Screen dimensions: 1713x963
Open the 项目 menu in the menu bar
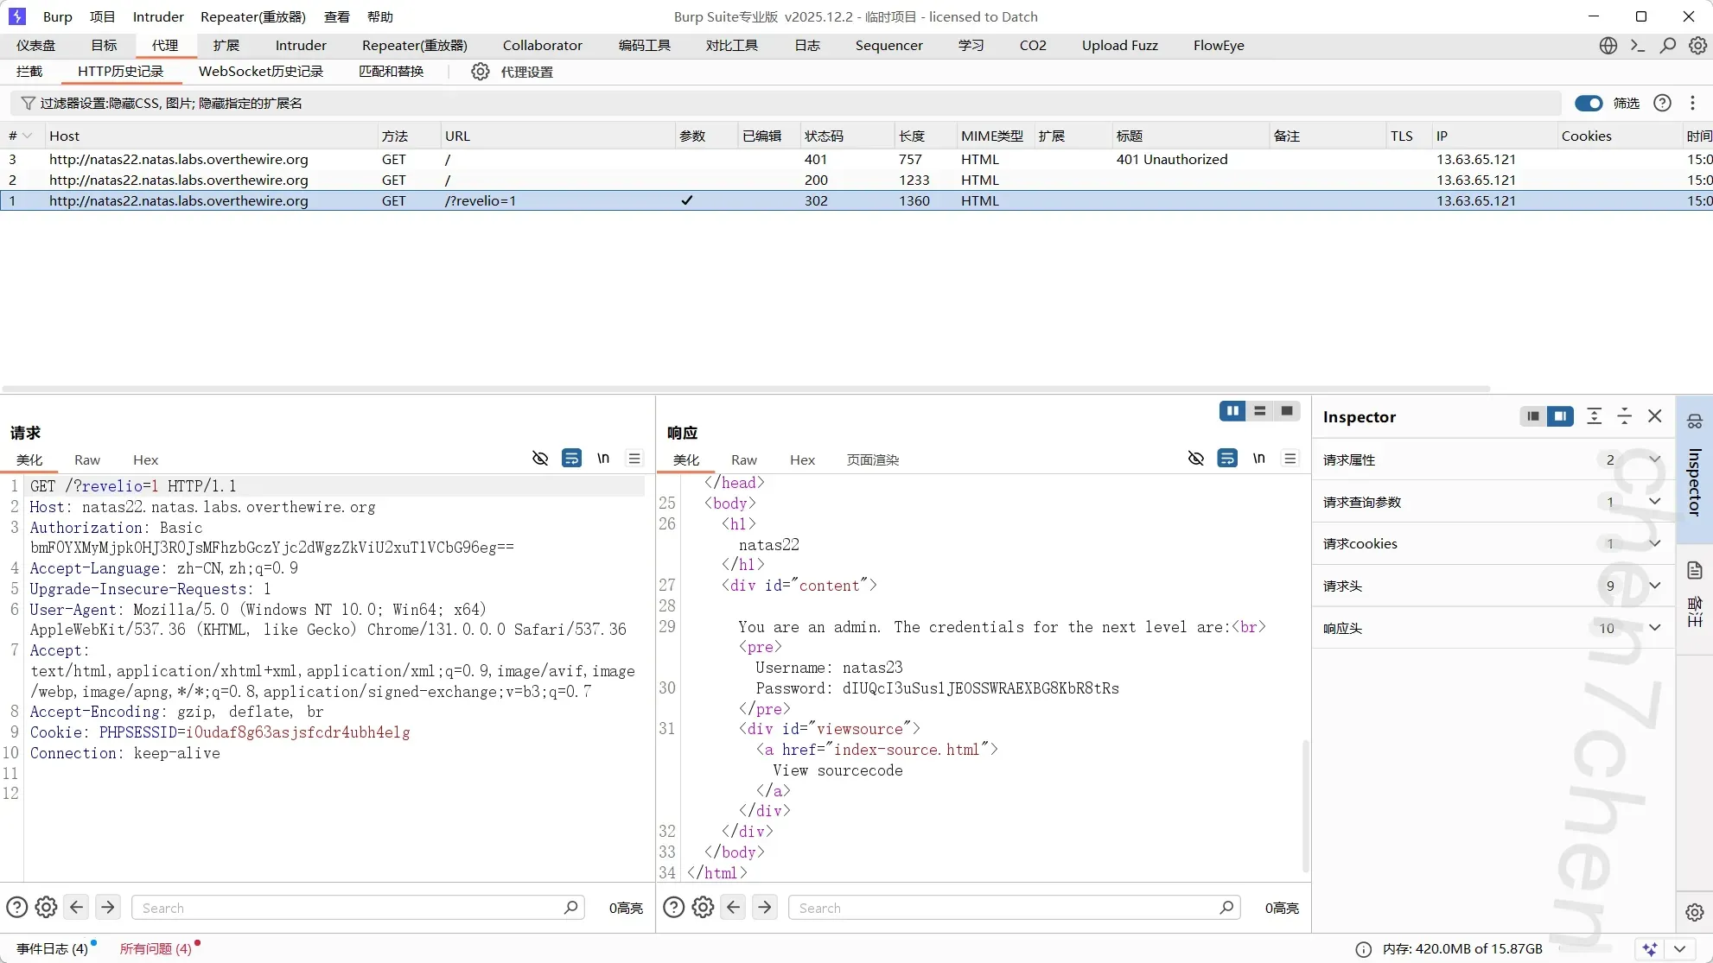pos(102,16)
